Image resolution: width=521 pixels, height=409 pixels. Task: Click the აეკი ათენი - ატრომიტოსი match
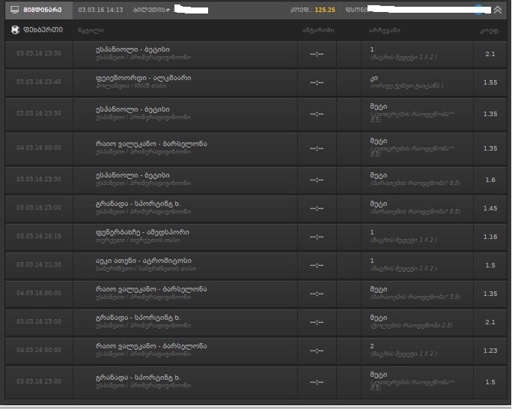pos(144,261)
